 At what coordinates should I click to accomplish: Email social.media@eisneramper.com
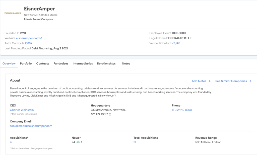pos(31,126)
